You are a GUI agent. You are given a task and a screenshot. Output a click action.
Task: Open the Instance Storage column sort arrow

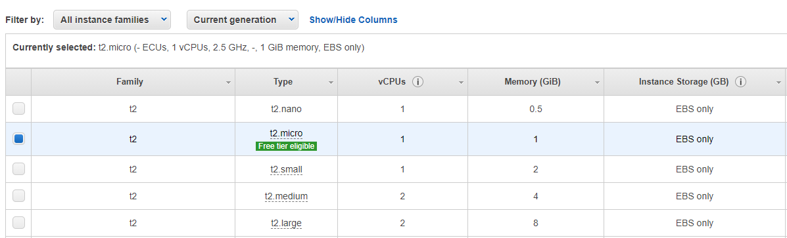pyautogui.click(x=778, y=83)
